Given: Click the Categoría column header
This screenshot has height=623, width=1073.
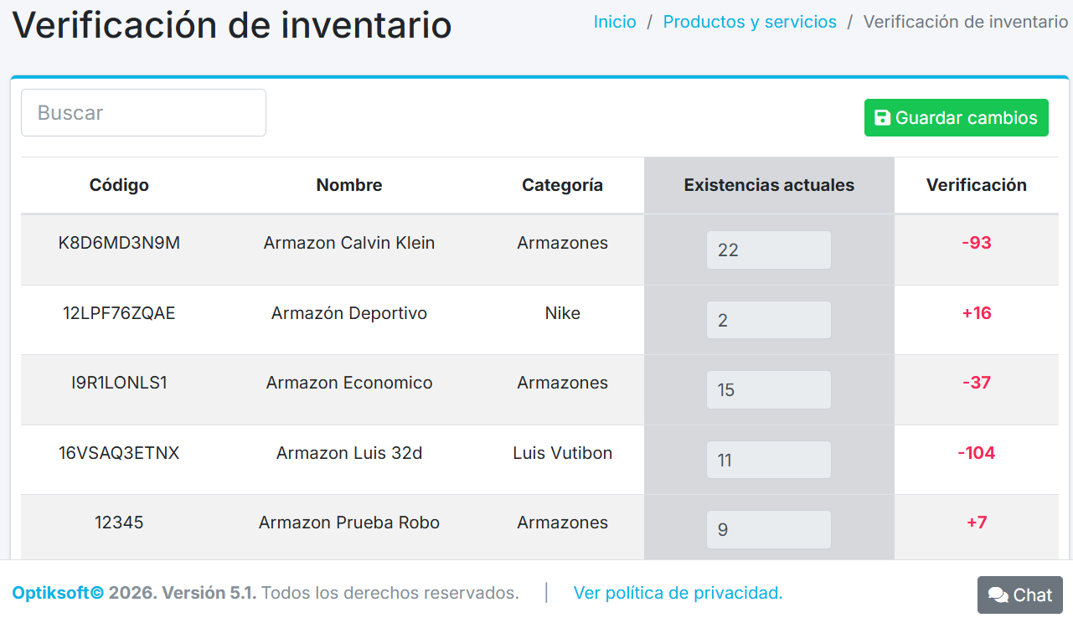Looking at the screenshot, I should click(562, 185).
